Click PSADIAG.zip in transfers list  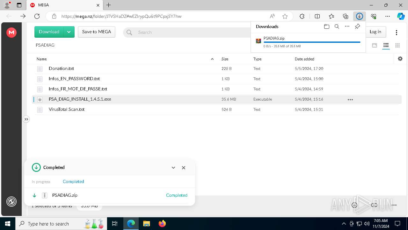tap(65, 195)
